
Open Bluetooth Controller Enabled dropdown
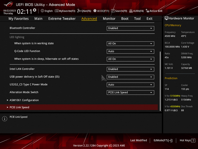point(130,28)
